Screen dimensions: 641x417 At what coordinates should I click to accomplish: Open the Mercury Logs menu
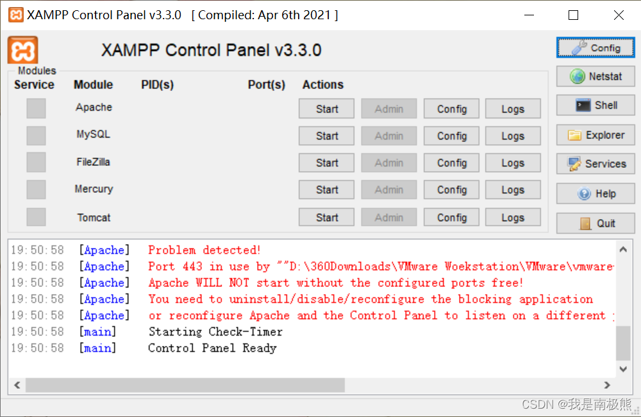click(513, 190)
